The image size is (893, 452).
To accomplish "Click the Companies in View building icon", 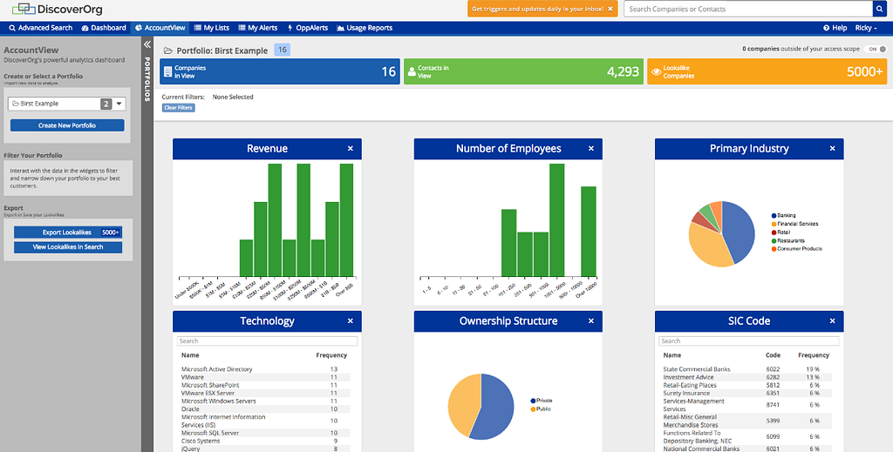I will pyautogui.click(x=167, y=71).
